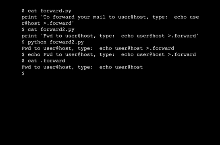Click 'Fwd' in the python output line
220x145 pixels.
tap(26, 48)
